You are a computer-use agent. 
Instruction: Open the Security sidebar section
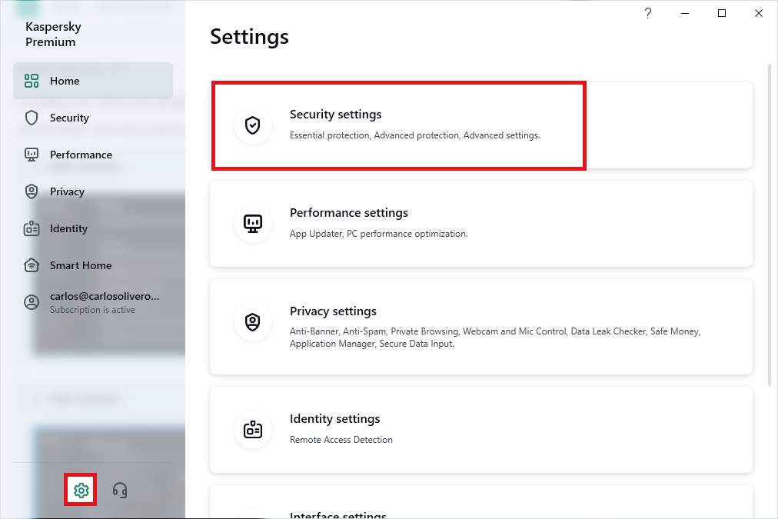click(69, 118)
